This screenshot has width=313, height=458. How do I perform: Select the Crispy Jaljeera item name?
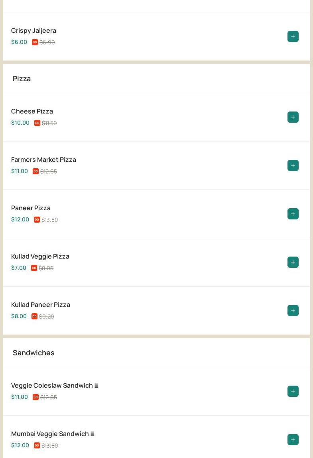[33, 30]
